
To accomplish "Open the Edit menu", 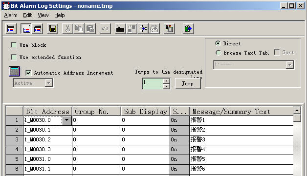I will coord(27,15).
